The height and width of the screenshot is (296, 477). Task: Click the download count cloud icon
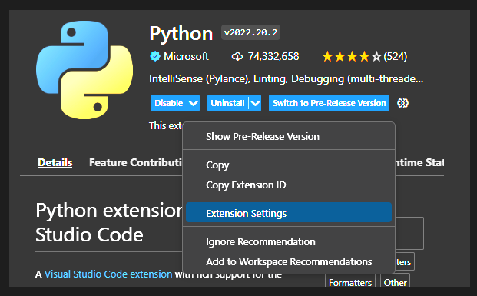[x=237, y=56]
